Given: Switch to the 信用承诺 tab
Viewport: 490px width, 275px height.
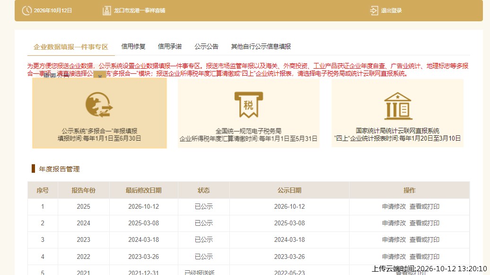Looking at the screenshot, I should [x=170, y=46].
